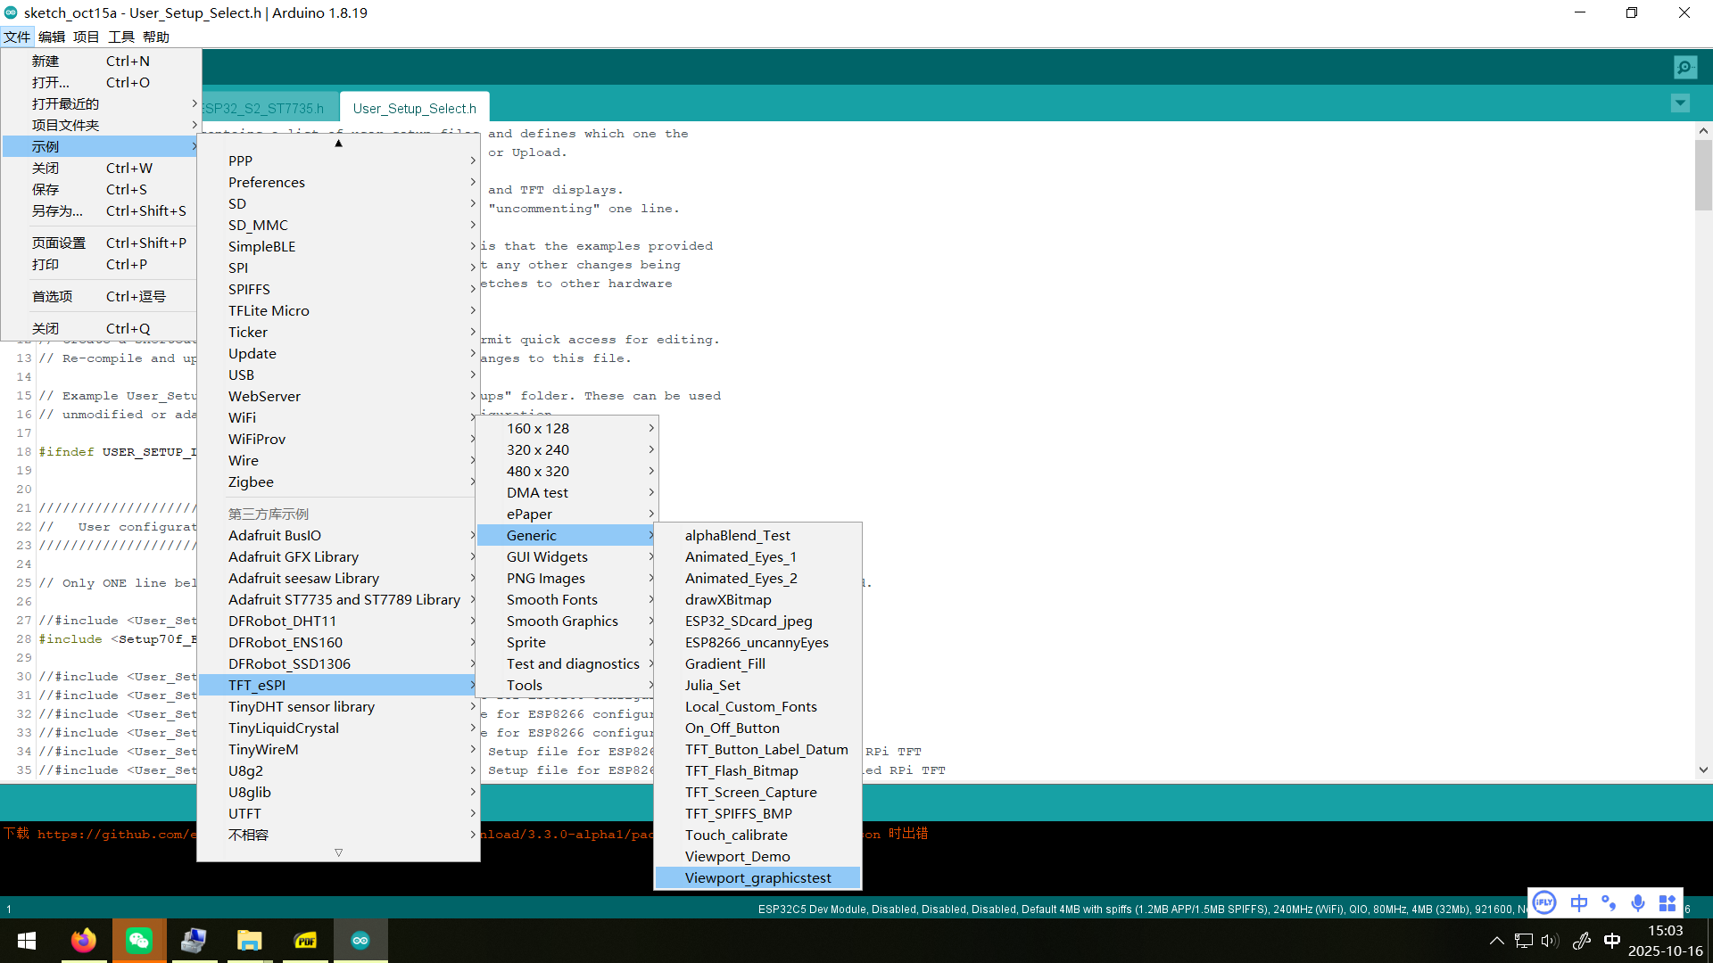Open the Windows Start menu
Image resolution: width=1713 pixels, height=963 pixels.
point(27,941)
